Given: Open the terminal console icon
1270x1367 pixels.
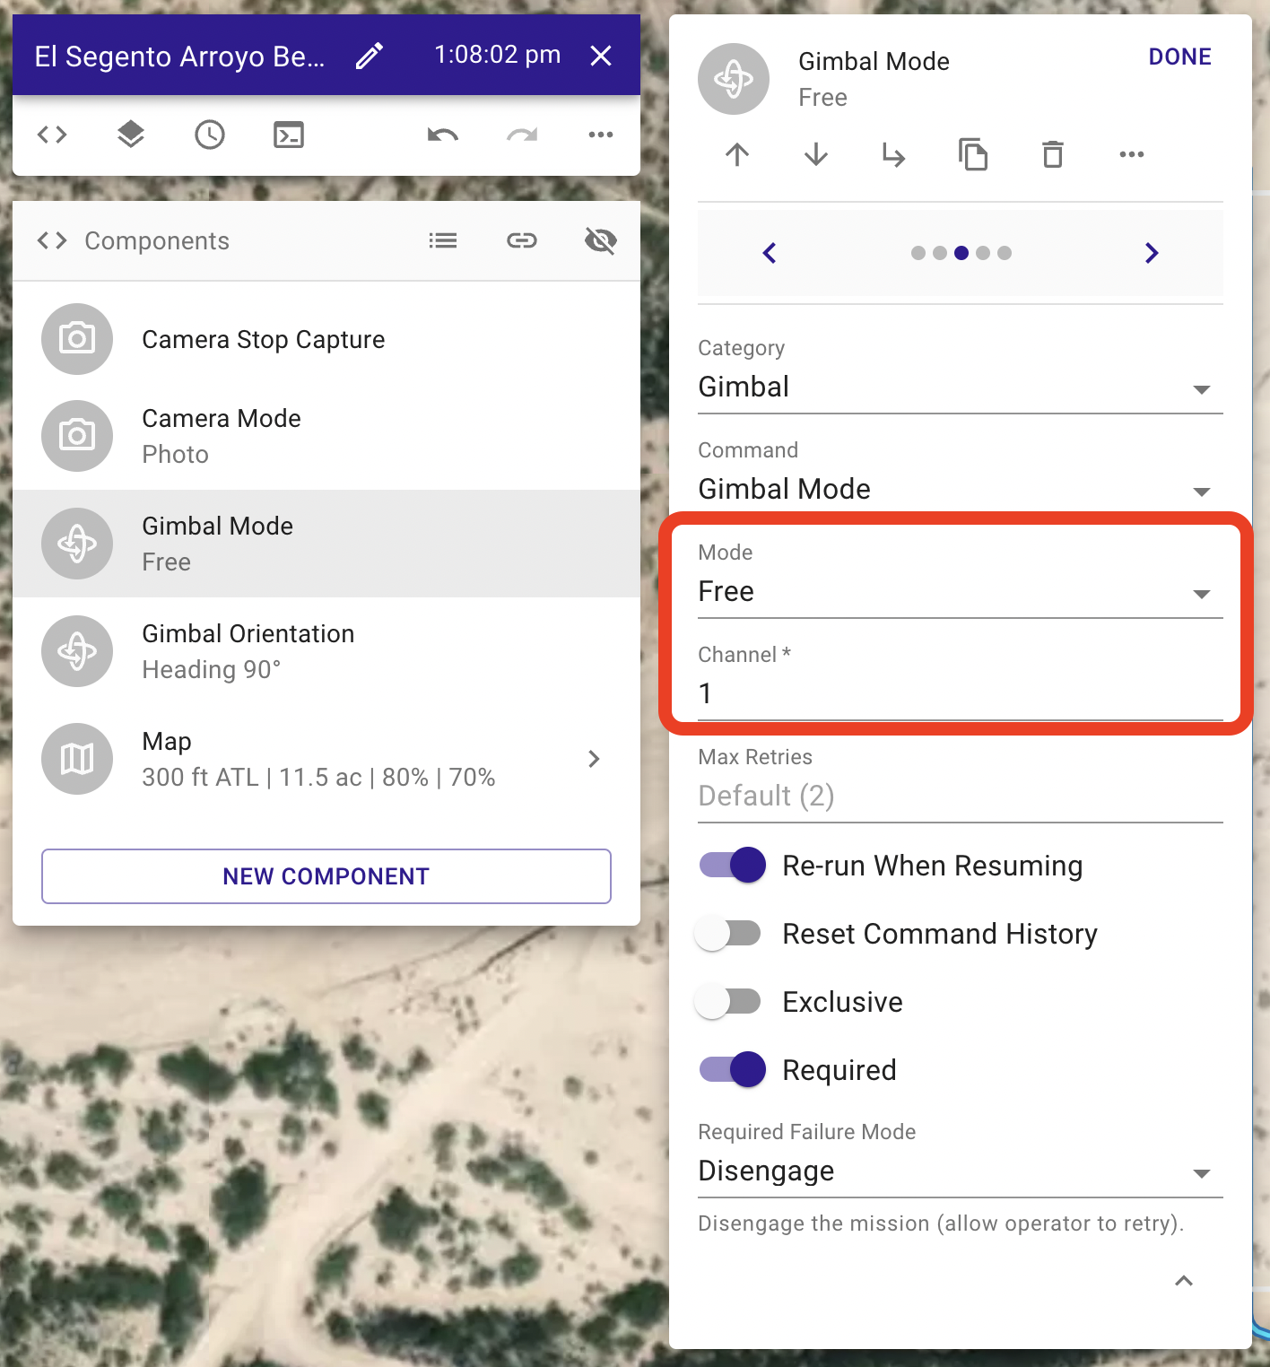Looking at the screenshot, I should [289, 135].
